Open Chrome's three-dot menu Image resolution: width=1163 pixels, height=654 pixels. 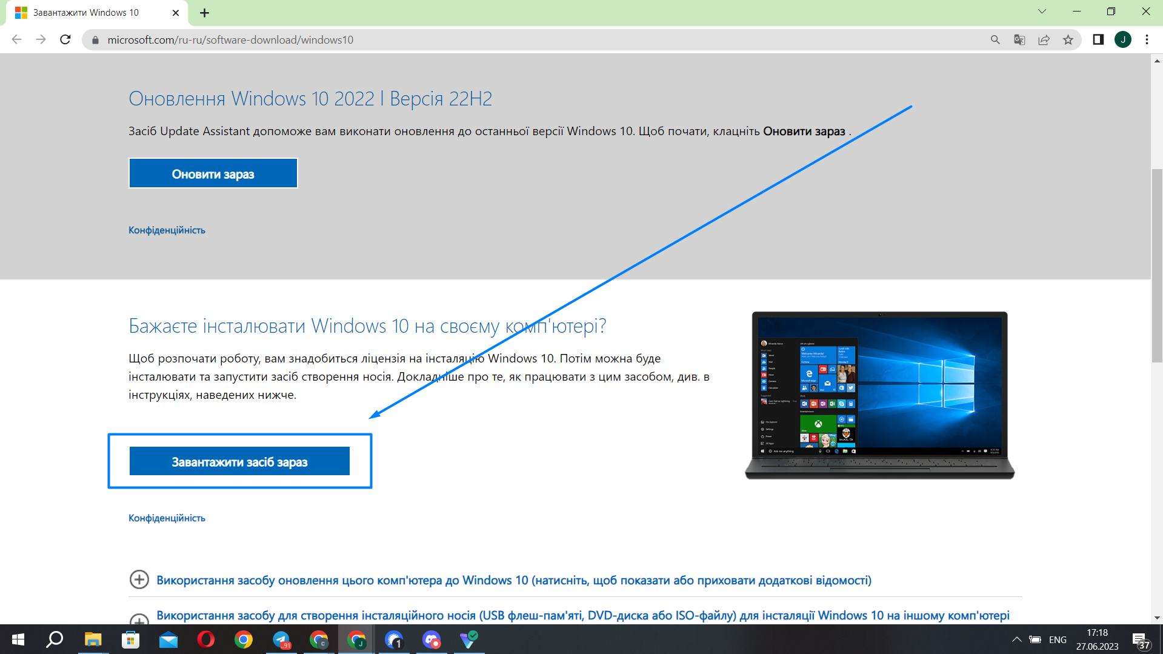tap(1147, 39)
